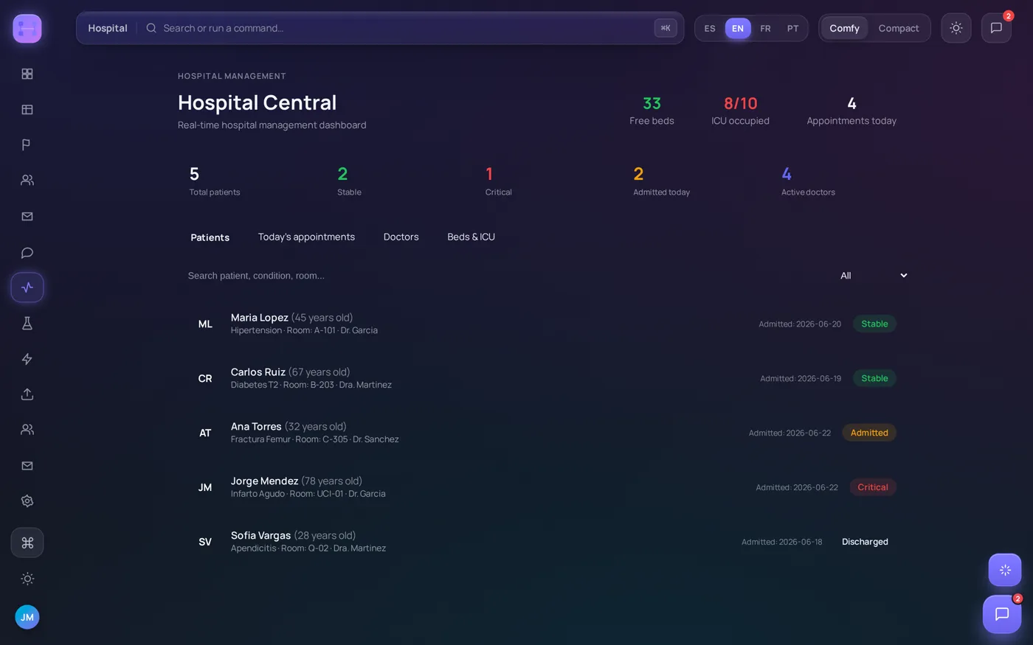
Task: Open the lab flask icon in sidebar
Action: [x=27, y=323]
